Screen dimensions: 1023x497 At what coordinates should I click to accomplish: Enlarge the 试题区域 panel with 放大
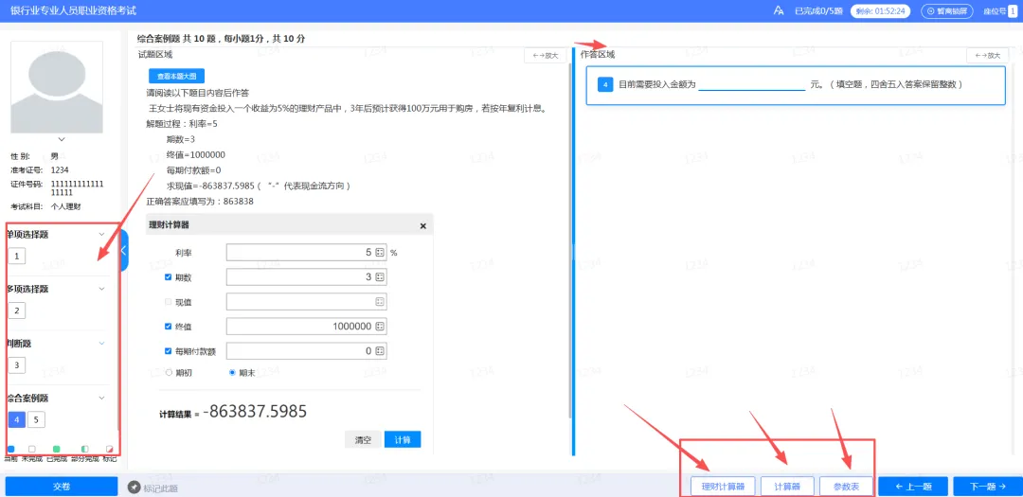pyautogui.click(x=546, y=56)
